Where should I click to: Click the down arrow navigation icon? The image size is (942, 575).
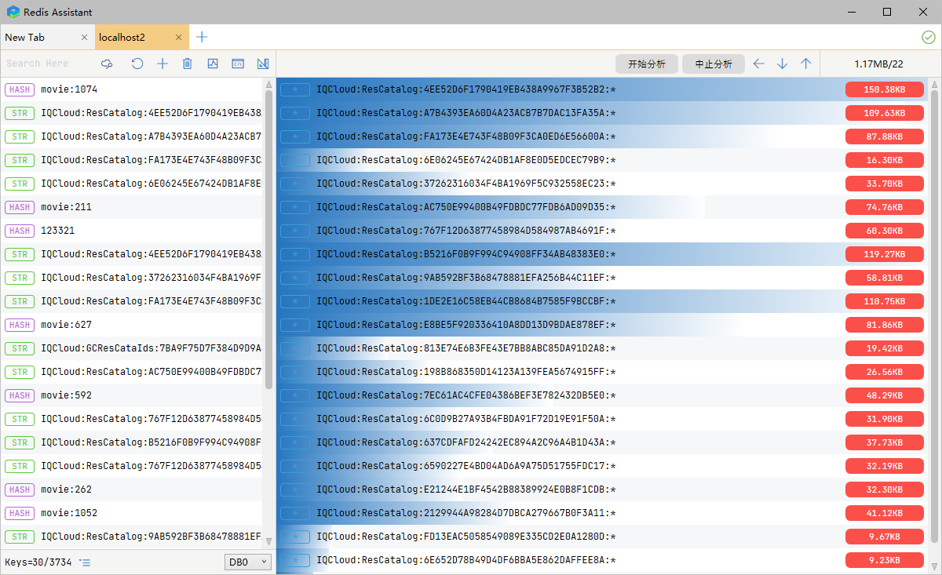(782, 64)
